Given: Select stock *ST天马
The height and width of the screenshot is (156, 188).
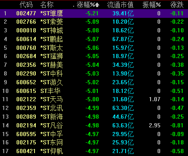Looking at the screenshot, I should click(52, 99).
